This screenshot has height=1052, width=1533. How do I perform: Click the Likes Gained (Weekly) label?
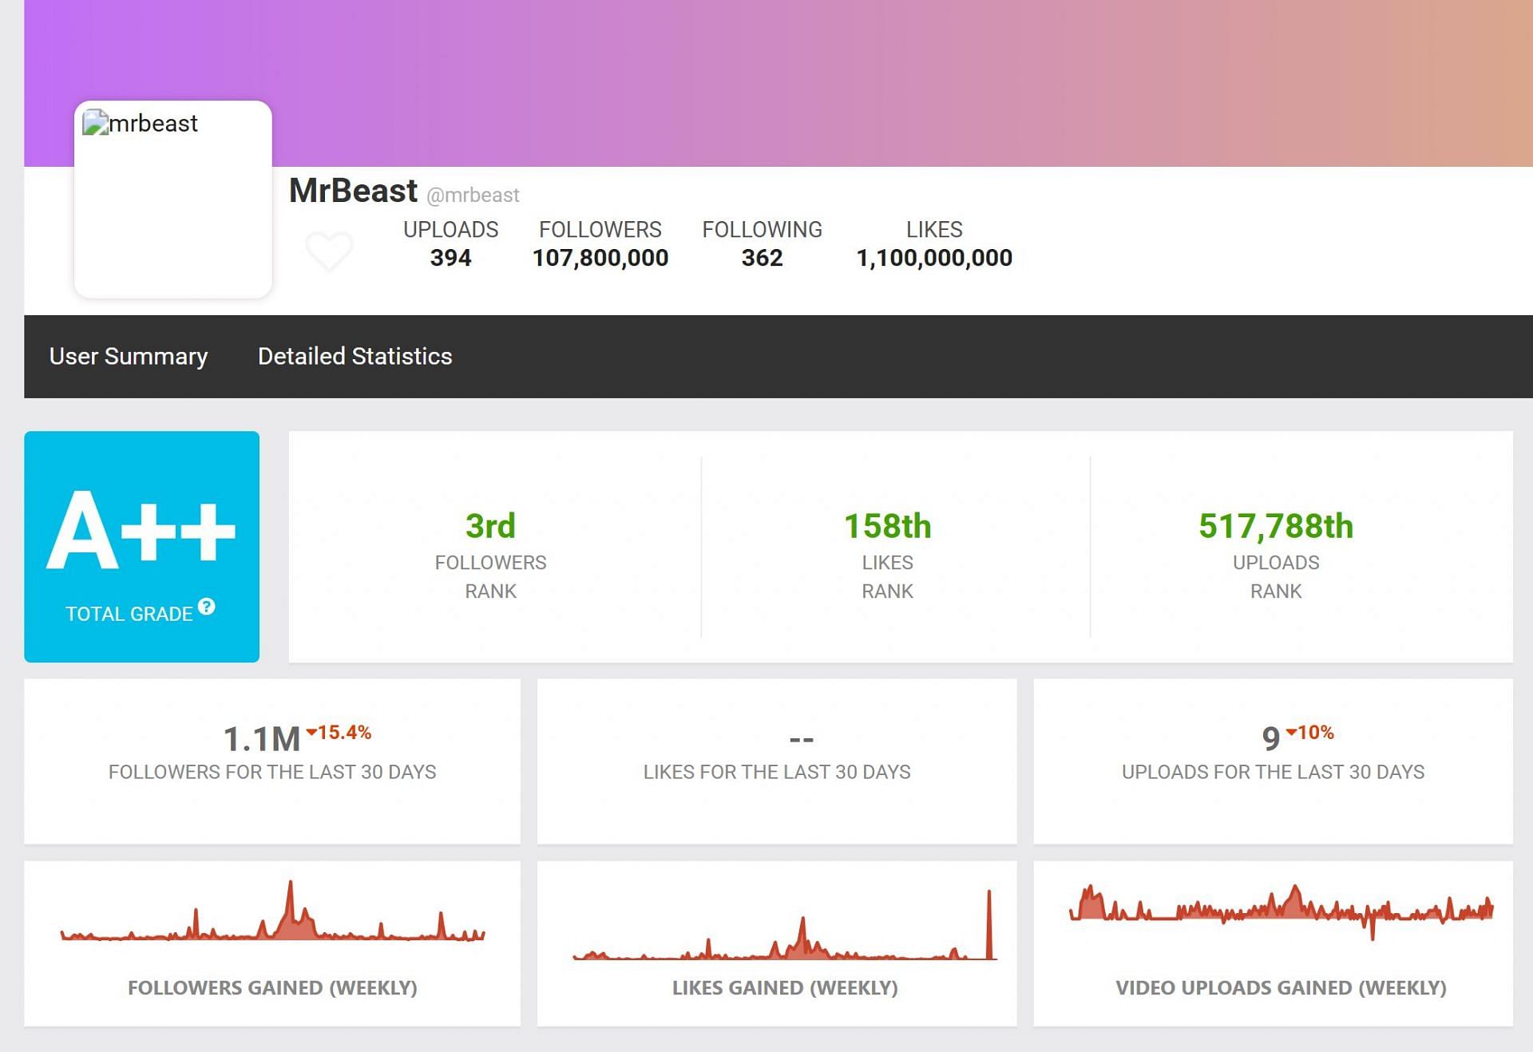785,988
